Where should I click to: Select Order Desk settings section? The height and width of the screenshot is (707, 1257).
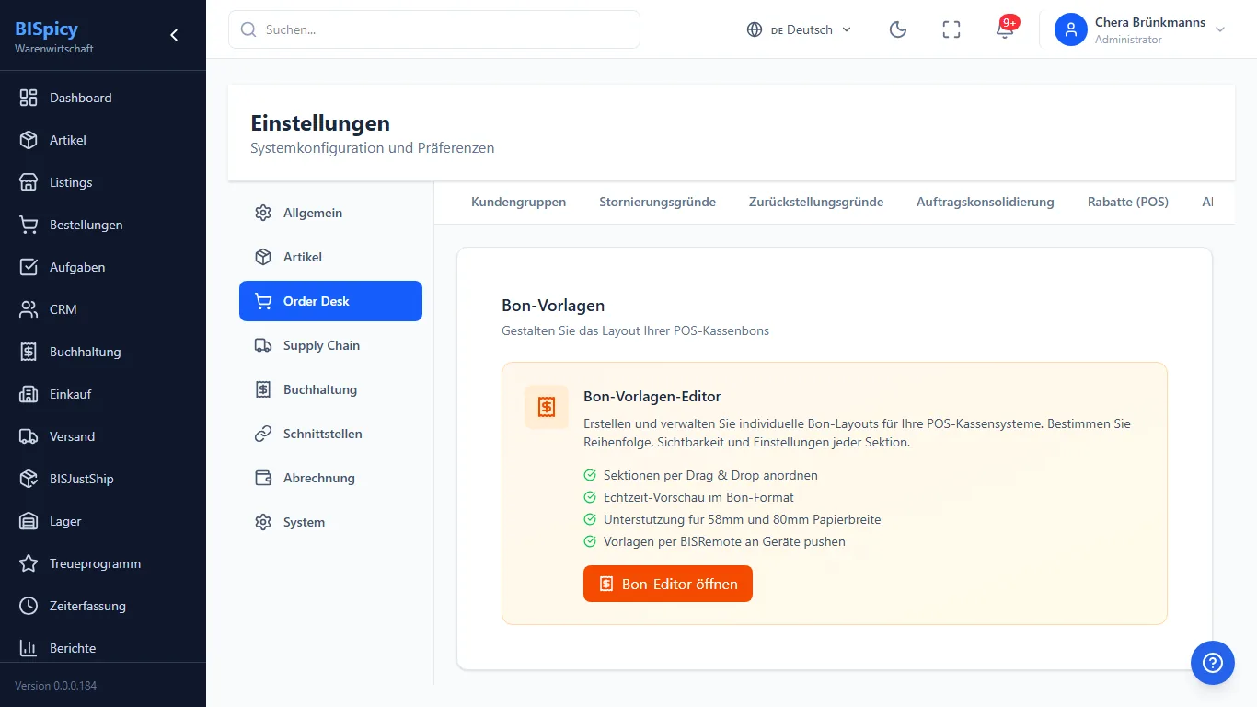pyautogui.click(x=330, y=301)
